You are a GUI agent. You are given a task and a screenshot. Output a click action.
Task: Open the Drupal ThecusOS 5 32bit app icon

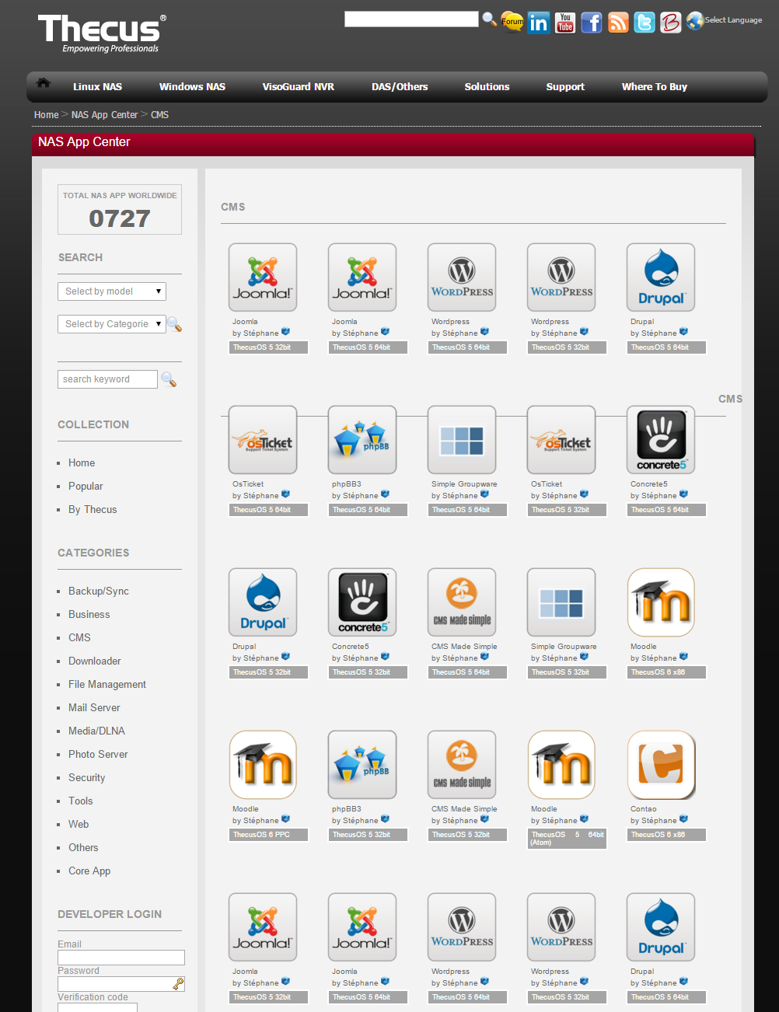coord(263,602)
